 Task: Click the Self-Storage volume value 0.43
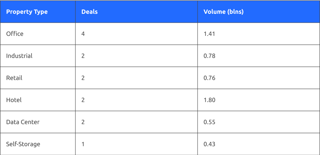(x=209, y=144)
